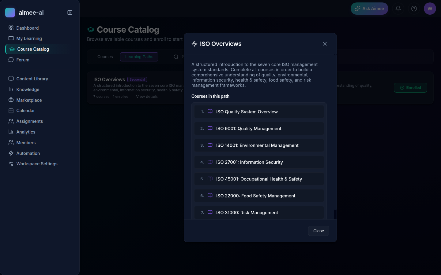Click the search magnifier icon
The image size is (441, 275).
(x=176, y=57)
